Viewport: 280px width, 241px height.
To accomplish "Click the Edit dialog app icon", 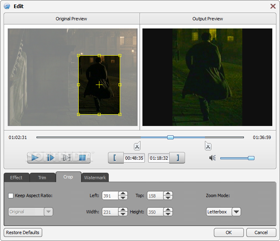I will (x=7, y=6).
